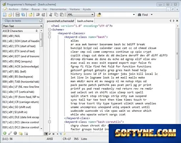Image resolution: width=181 pixels, height=143 pixels.
Task: Open the Herramientas menu
Action: click(x=58, y=9)
